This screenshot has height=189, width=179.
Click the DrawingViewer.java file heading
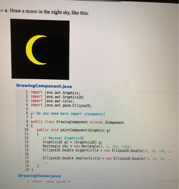click(x=39, y=176)
